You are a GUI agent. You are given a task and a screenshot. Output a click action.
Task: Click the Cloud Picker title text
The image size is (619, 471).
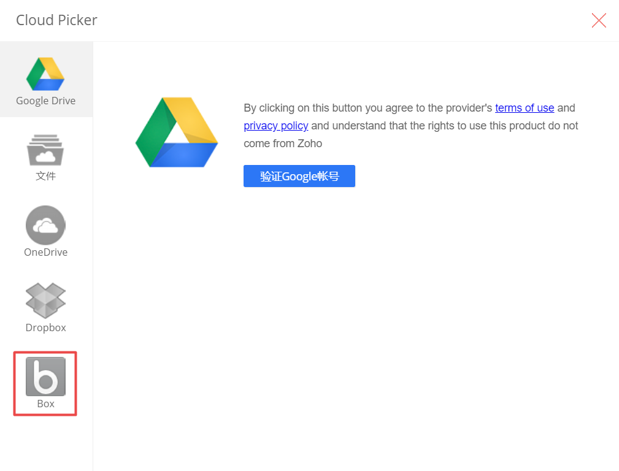(56, 20)
